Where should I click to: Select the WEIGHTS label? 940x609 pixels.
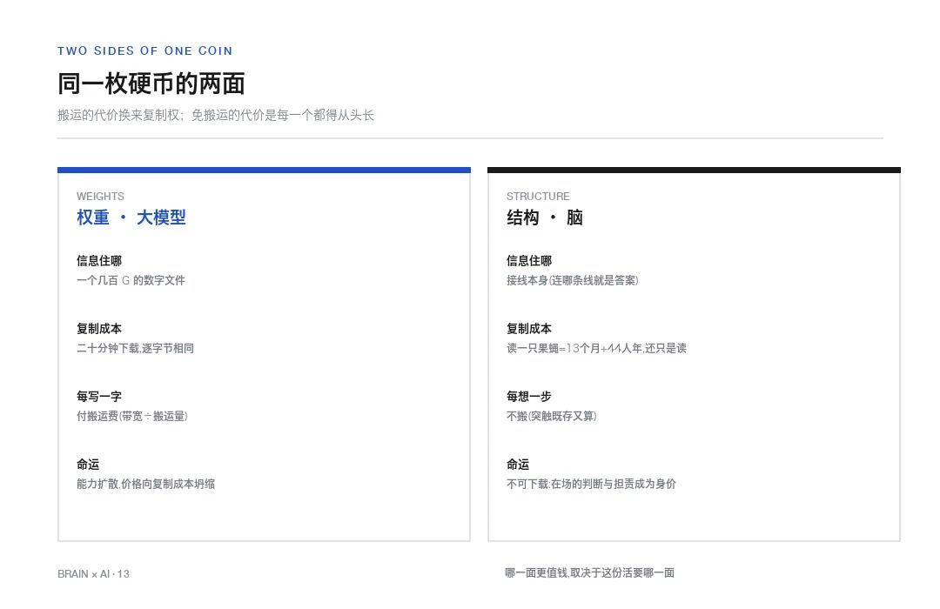(x=100, y=197)
